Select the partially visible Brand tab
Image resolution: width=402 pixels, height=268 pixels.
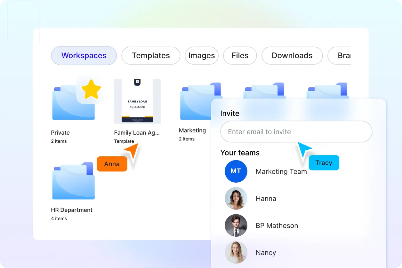(x=343, y=56)
